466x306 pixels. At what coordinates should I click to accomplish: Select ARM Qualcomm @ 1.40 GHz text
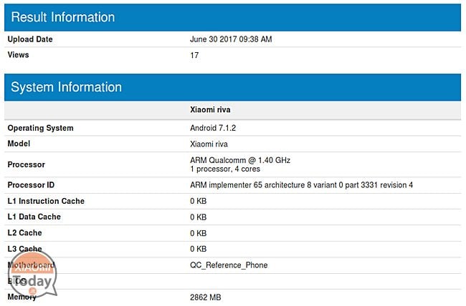coord(240,160)
